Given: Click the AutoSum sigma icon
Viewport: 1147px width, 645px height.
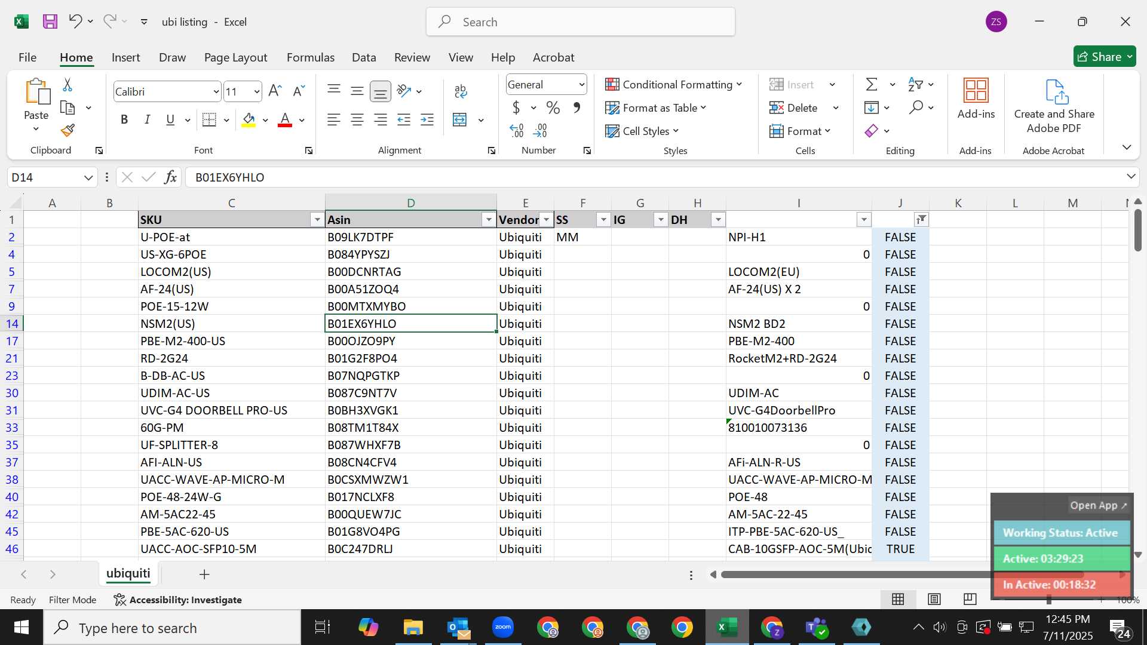Looking at the screenshot, I should (x=872, y=85).
